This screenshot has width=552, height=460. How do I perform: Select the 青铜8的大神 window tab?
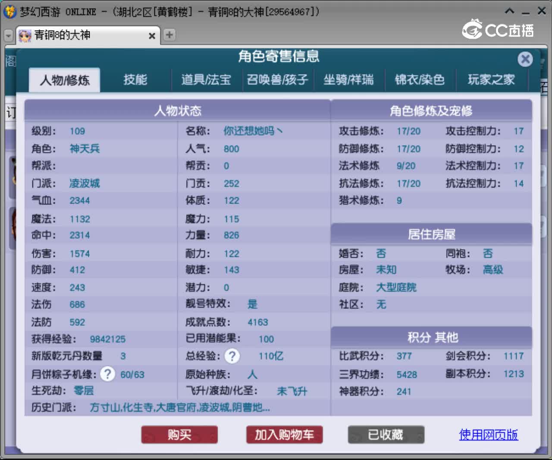tap(88, 35)
